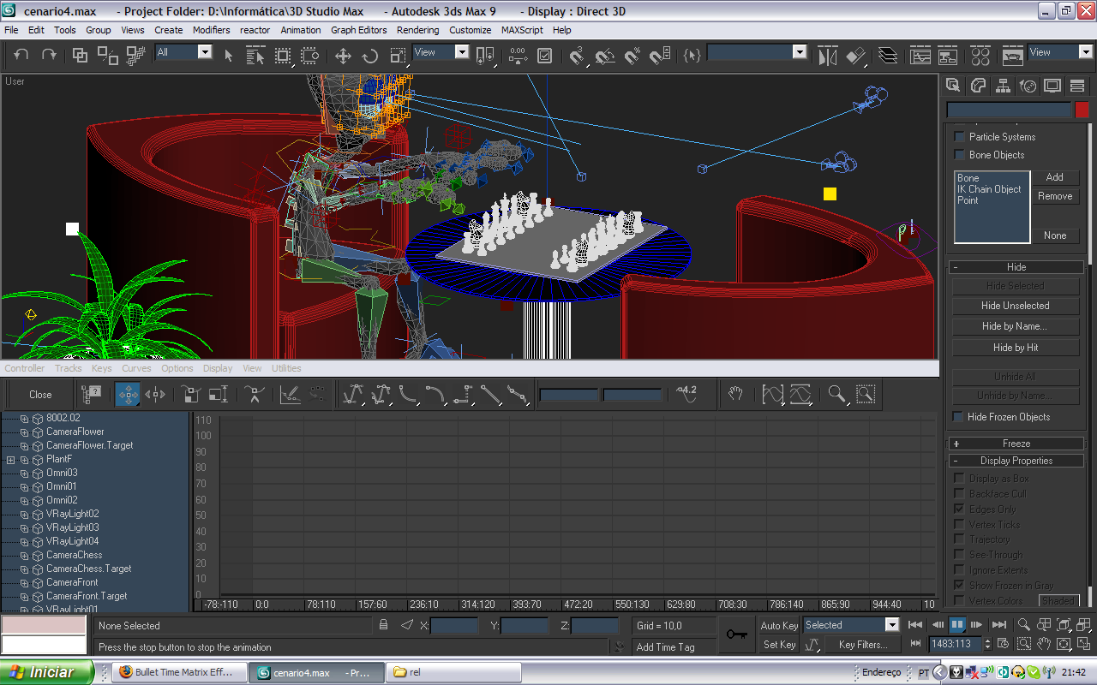Activate the Select Object arrow tool
Image resolution: width=1097 pixels, height=685 pixels.
(x=228, y=56)
